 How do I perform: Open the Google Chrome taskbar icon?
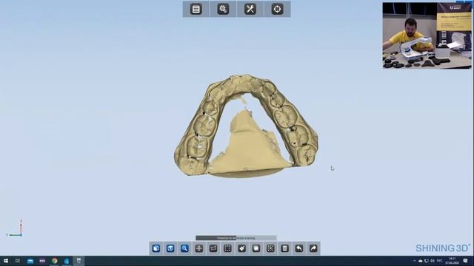(54, 261)
